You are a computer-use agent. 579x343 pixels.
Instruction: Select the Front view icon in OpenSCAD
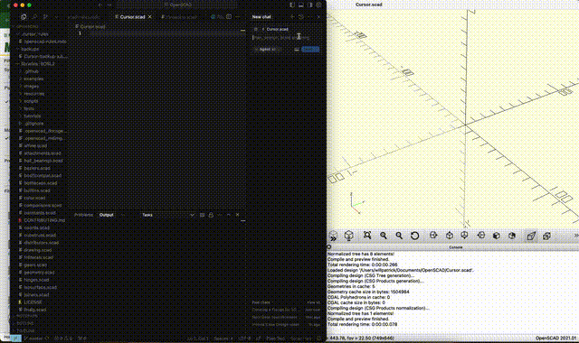[497, 235]
